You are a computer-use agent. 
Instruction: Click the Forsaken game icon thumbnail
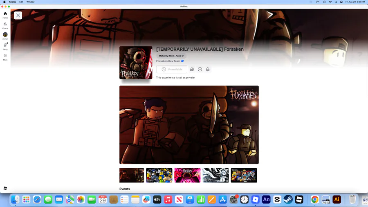(136, 63)
